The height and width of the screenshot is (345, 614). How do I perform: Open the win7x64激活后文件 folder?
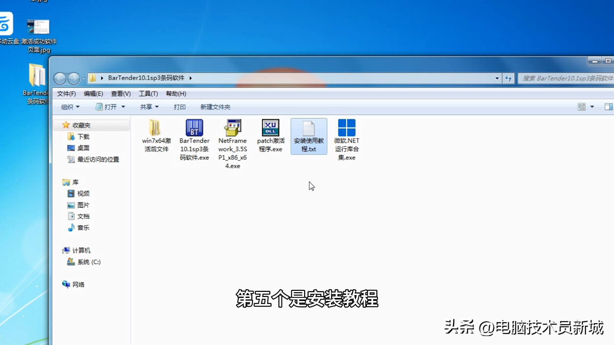tap(156, 136)
